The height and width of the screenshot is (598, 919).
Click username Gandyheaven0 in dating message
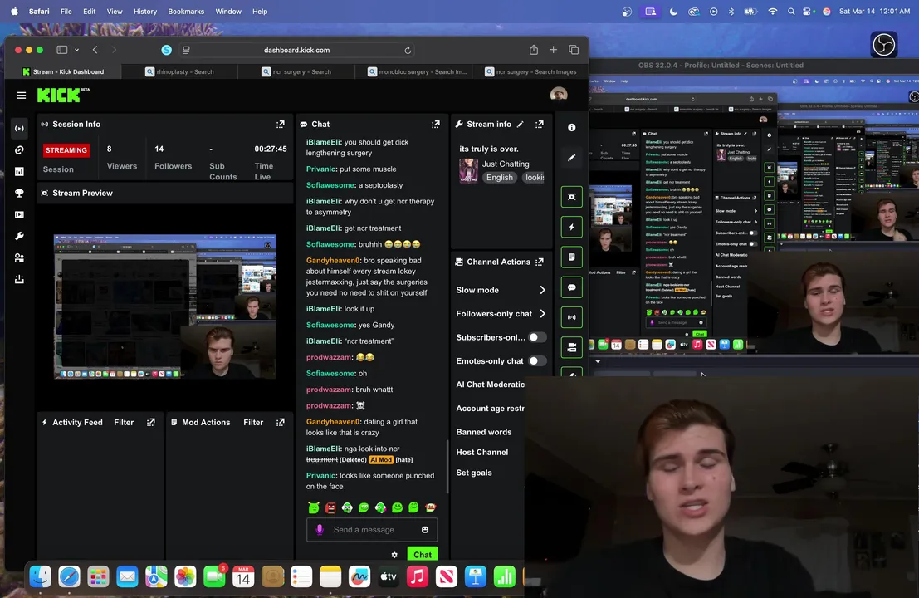pos(333,422)
